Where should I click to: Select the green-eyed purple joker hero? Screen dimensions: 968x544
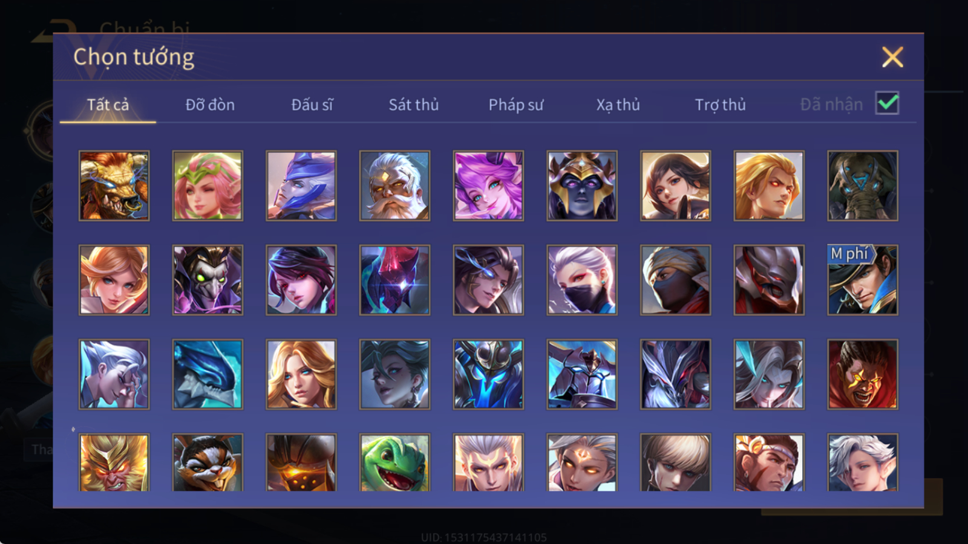pyautogui.click(x=208, y=280)
